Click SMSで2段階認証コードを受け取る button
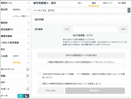This screenshot has height=99, width=132. click(x=81, y=55)
